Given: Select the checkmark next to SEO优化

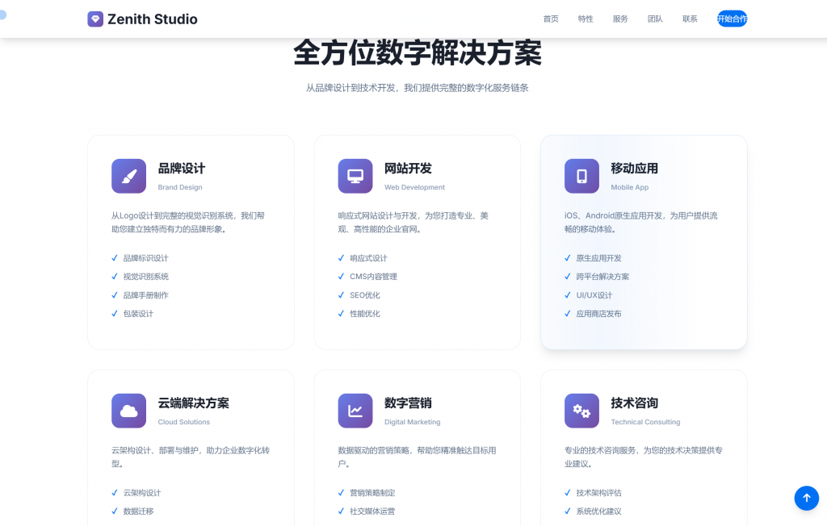Looking at the screenshot, I should tap(341, 295).
